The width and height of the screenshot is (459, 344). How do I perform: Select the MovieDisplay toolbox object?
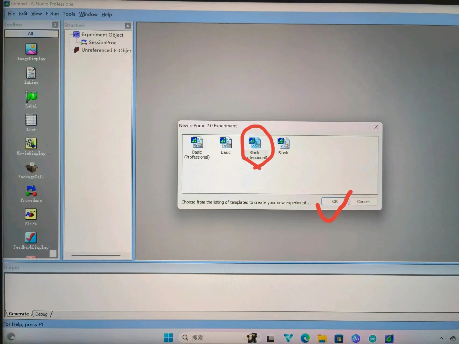pyautogui.click(x=31, y=146)
